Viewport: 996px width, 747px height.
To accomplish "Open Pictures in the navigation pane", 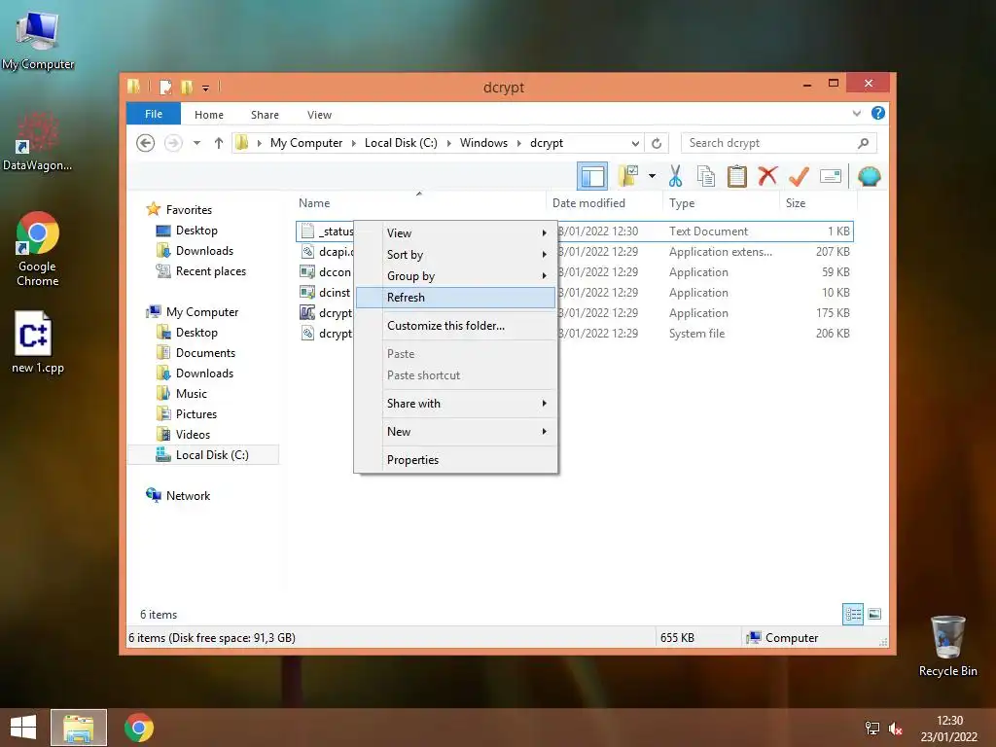I will [196, 414].
